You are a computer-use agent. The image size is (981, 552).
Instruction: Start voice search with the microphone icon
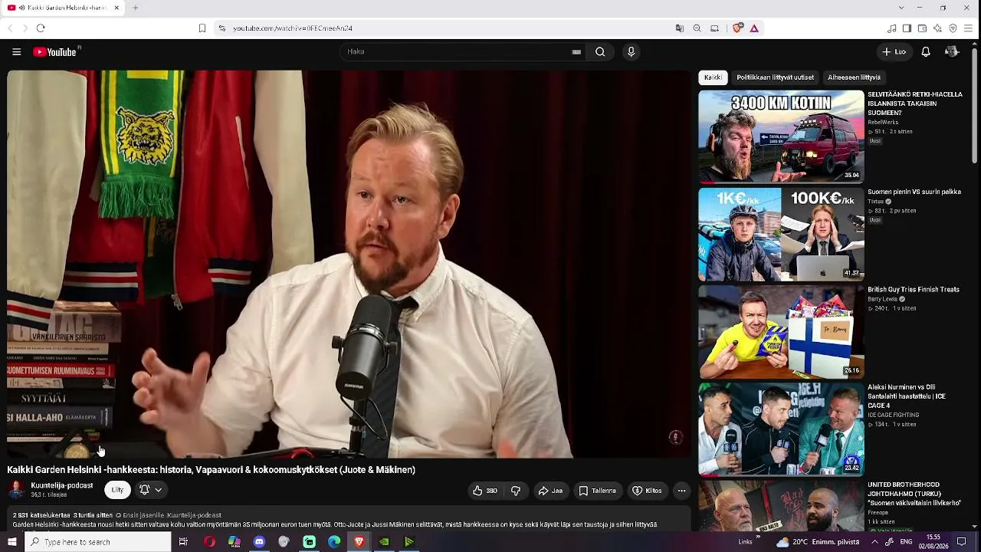tap(631, 52)
